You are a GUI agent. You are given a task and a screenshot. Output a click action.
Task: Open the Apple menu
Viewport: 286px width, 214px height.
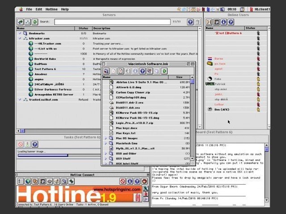coord(21,9)
